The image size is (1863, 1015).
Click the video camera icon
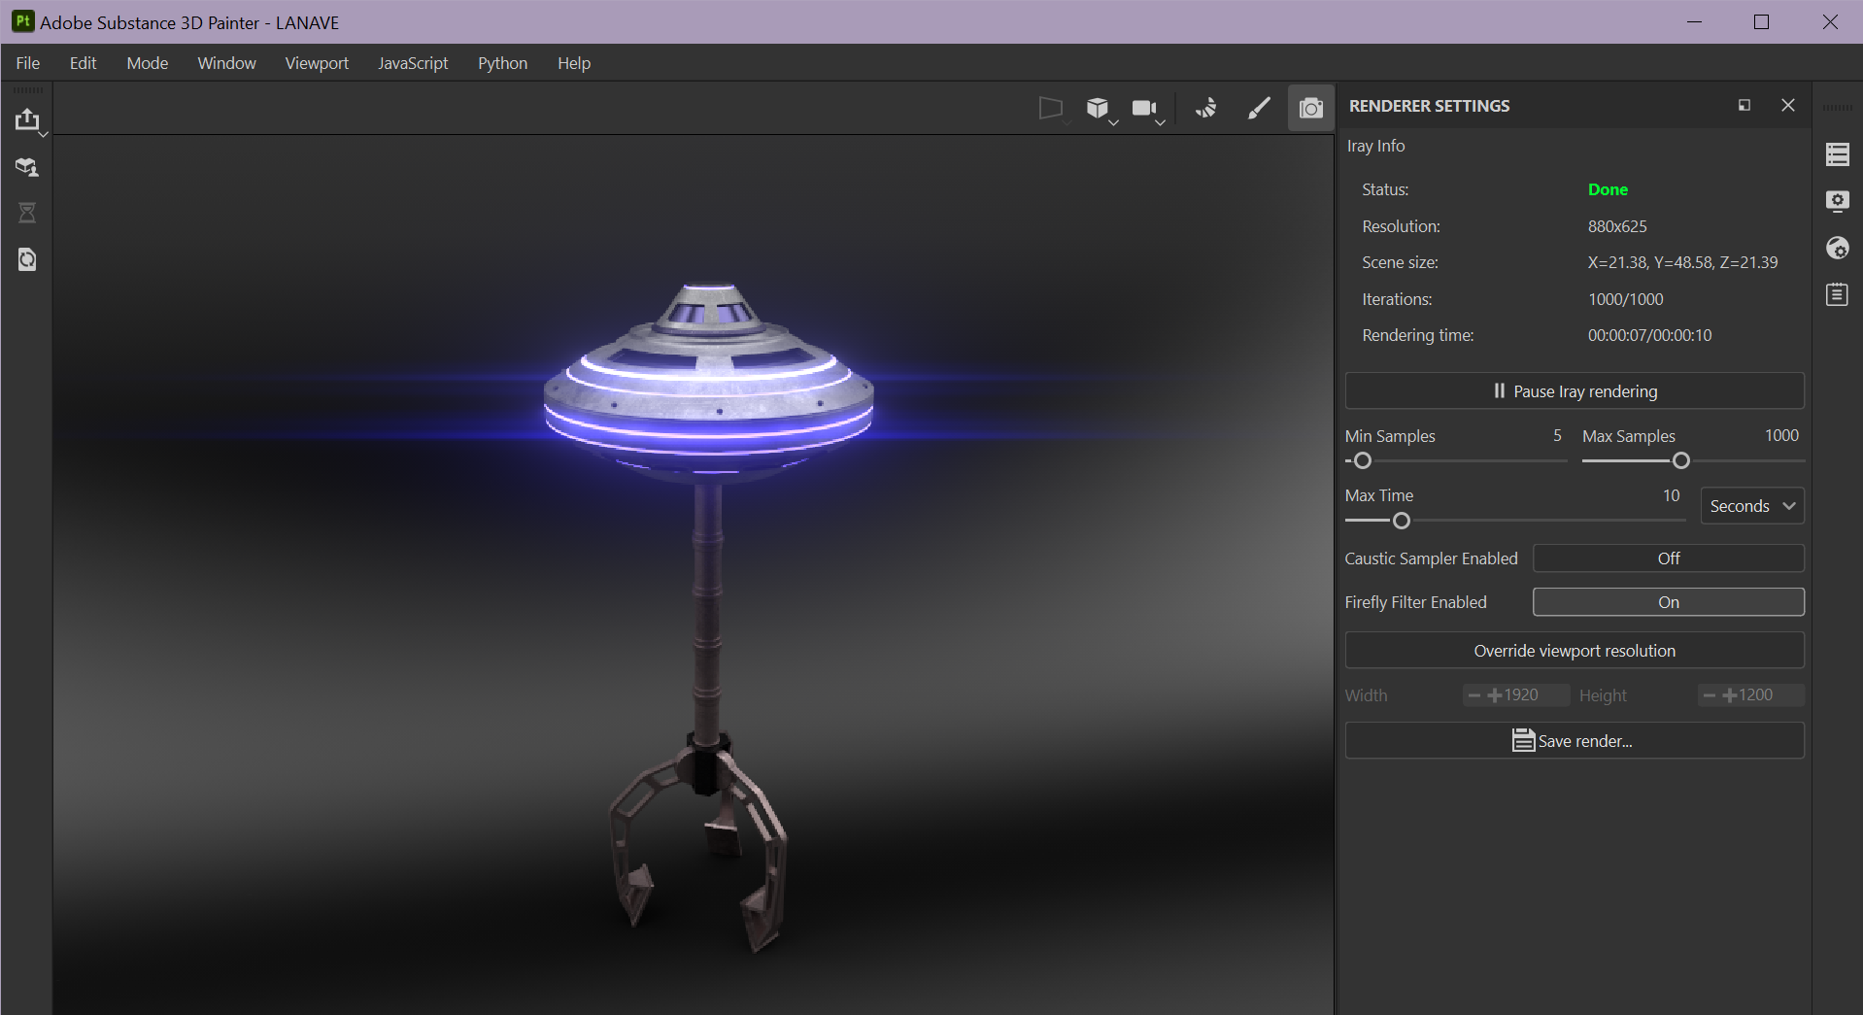(1144, 108)
